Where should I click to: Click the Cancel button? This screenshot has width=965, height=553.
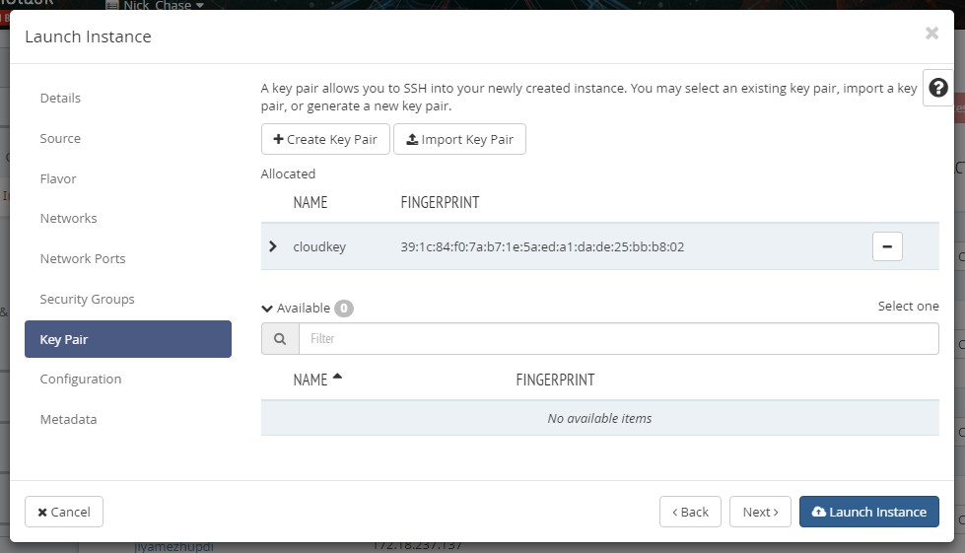pos(64,512)
